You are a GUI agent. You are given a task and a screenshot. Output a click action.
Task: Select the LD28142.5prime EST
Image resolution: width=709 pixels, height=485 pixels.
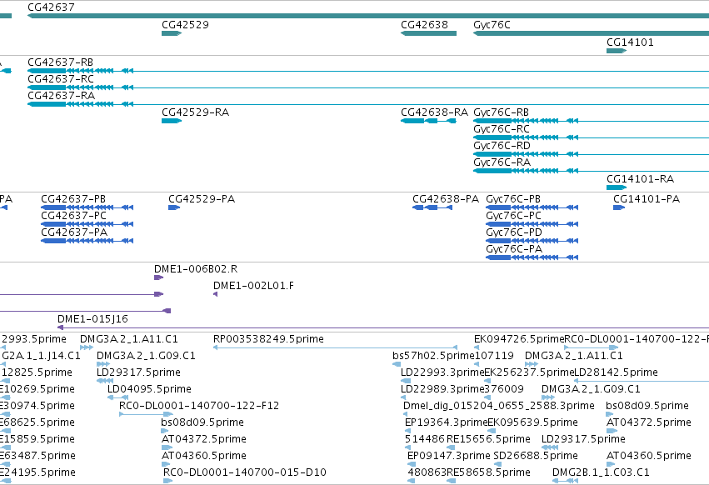[642, 382]
